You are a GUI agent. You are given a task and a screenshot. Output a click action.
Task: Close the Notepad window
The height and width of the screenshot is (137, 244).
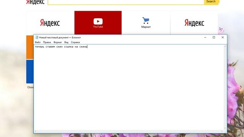tap(223, 37)
